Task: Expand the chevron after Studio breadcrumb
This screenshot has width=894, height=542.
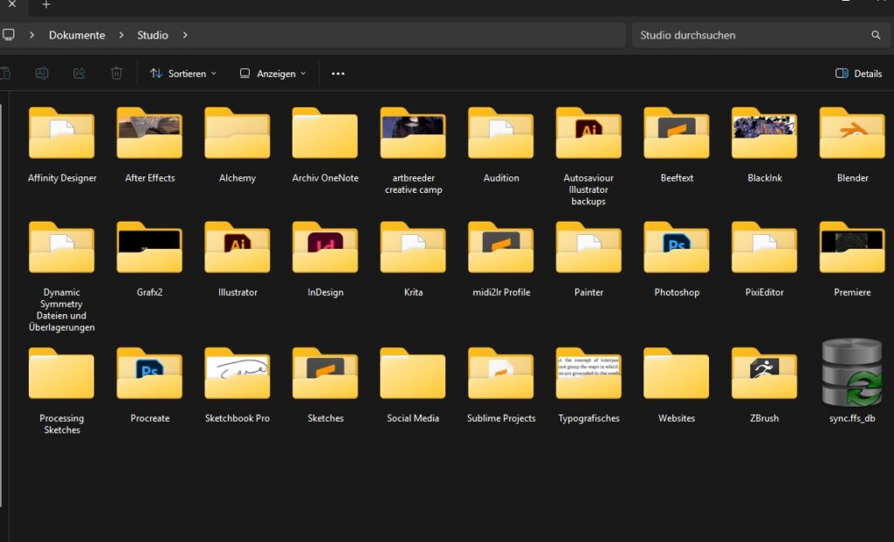Action: point(185,35)
